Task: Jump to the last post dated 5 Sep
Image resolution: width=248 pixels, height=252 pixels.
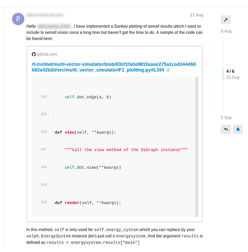Action: [226, 117]
